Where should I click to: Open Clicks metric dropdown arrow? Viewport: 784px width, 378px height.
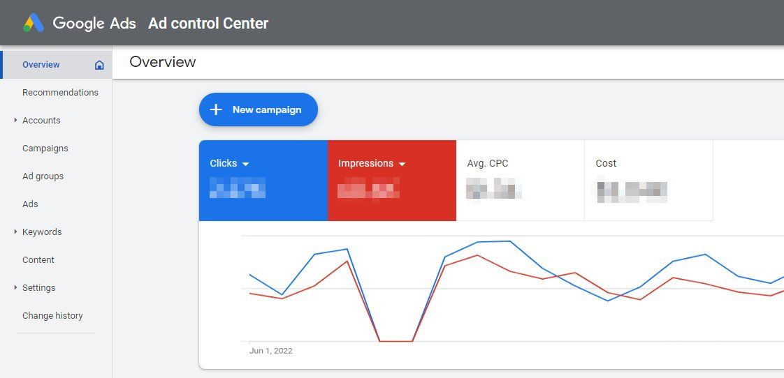point(245,164)
